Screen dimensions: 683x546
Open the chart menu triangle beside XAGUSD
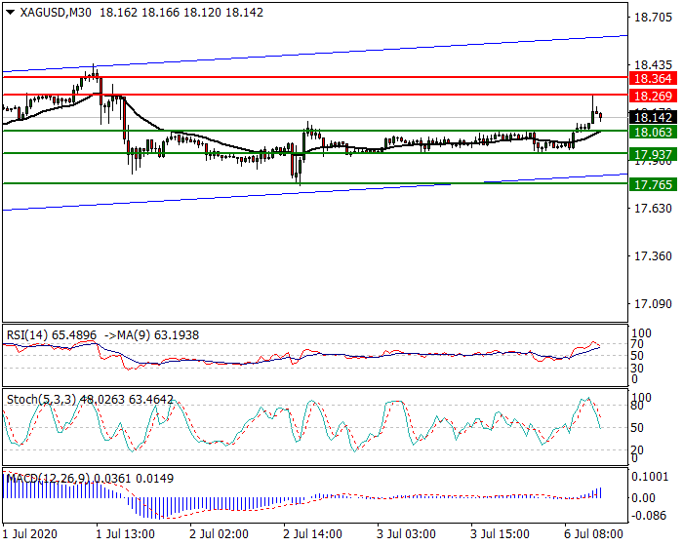[11, 13]
